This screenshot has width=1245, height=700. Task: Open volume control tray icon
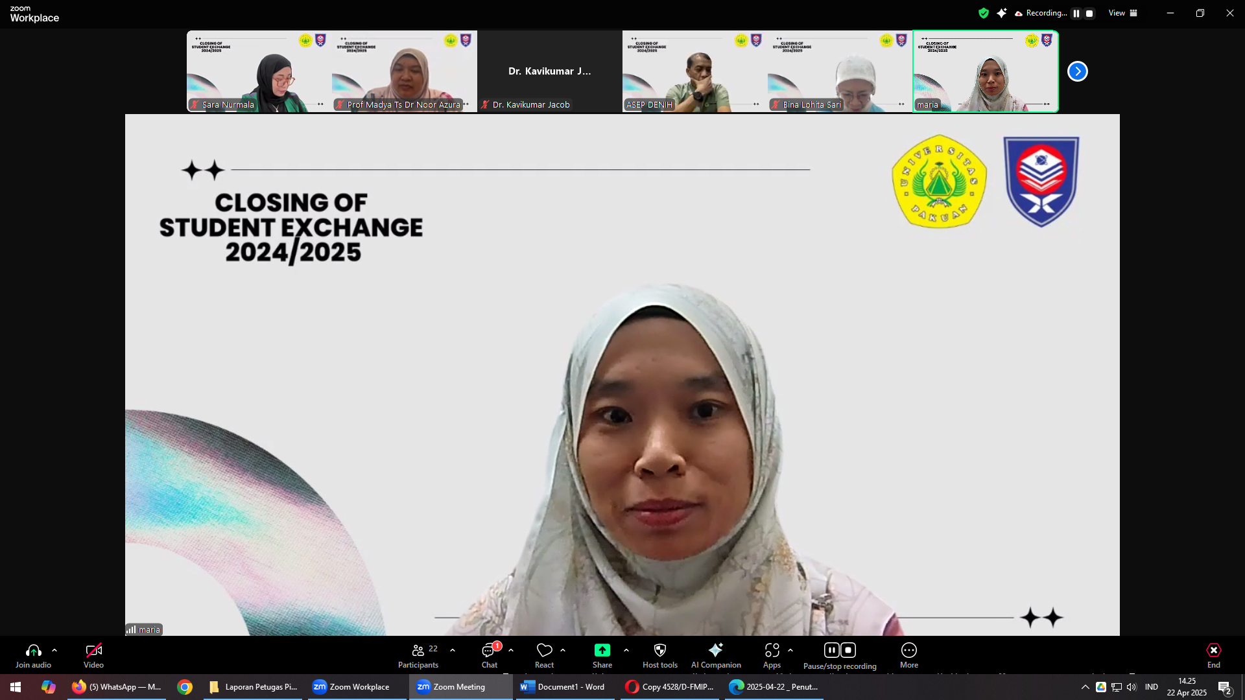pos(1132,687)
